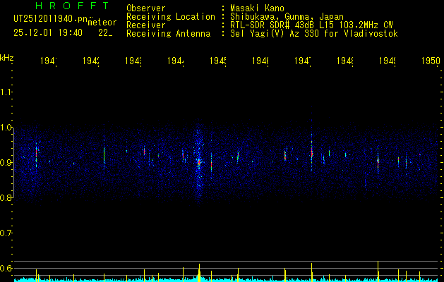Click the Shibukawa, Gunma, Japan location text
This screenshot has height=282, width=444.
tap(287, 16)
